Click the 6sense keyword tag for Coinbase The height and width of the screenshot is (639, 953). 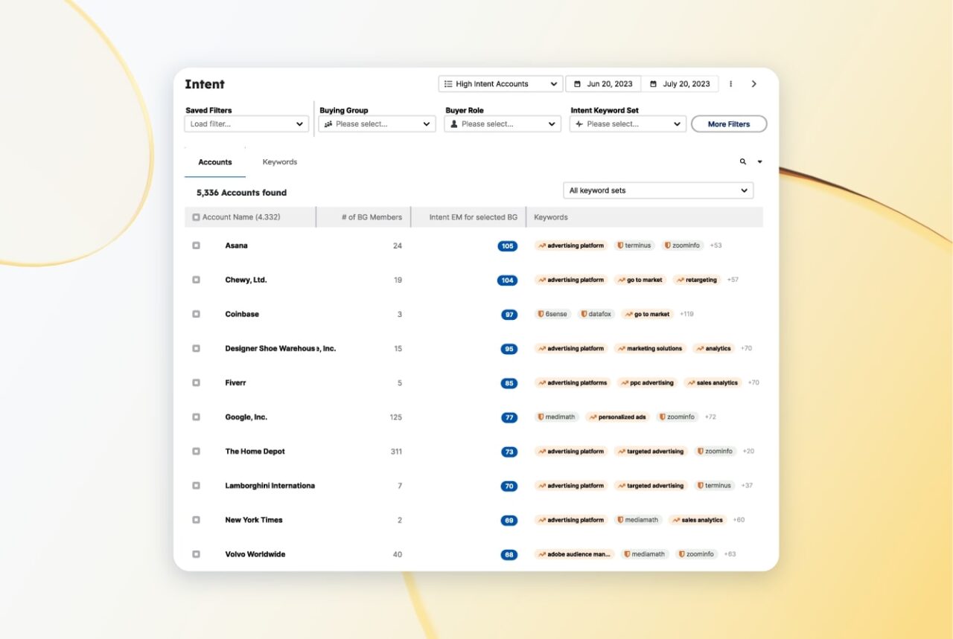click(x=552, y=314)
